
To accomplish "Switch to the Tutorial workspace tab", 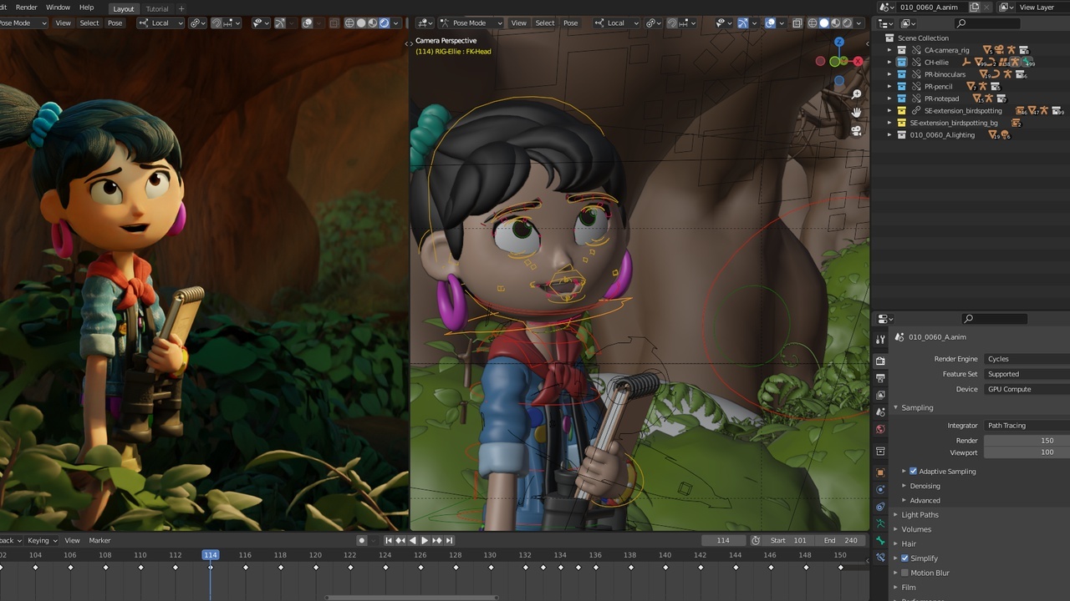I will [157, 8].
